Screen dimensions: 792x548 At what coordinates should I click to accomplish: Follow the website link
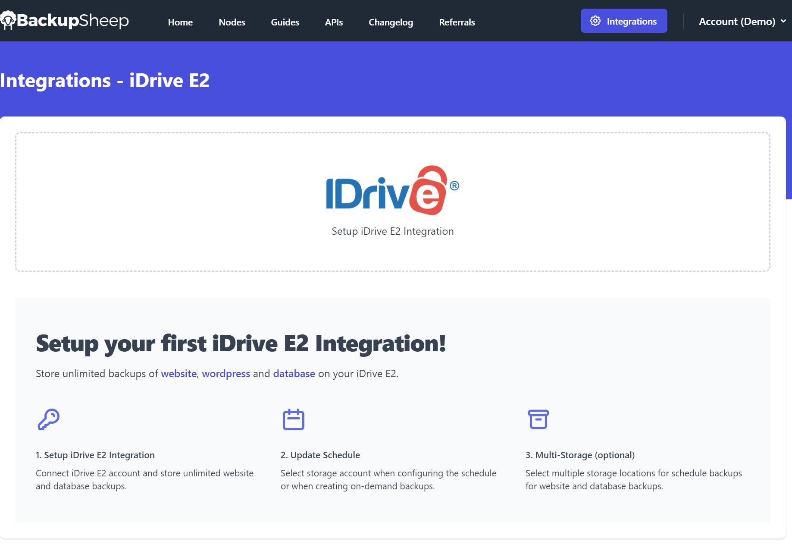(179, 374)
